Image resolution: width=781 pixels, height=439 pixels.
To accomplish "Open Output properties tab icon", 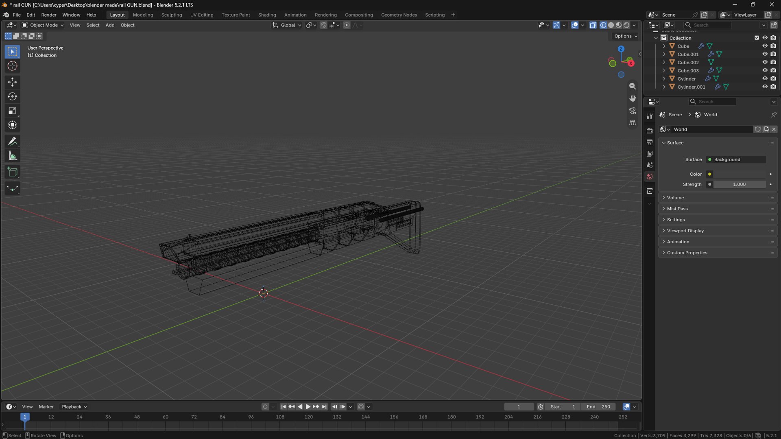I will (650, 142).
